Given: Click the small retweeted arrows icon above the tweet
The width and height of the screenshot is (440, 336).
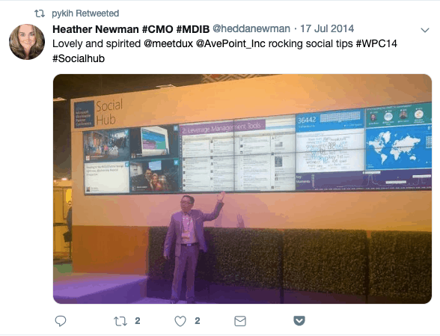Looking at the screenshot, I should [40, 13].
